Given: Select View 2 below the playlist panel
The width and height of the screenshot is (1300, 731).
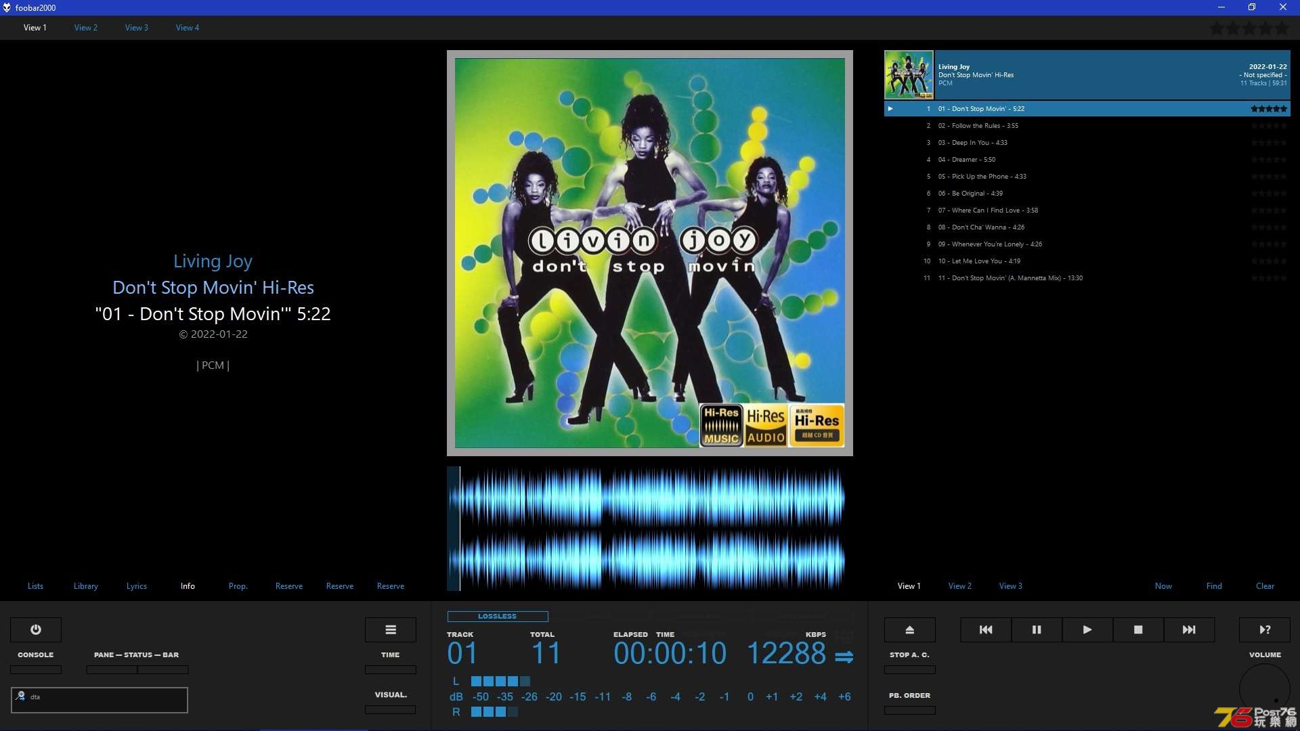Looking at the screenshot, I should click(960, 586).
